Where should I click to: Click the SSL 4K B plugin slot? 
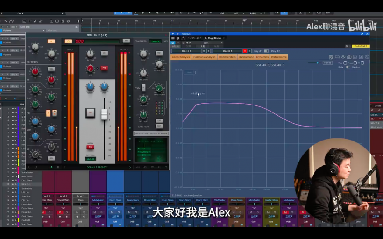click(x=227, y=51)
